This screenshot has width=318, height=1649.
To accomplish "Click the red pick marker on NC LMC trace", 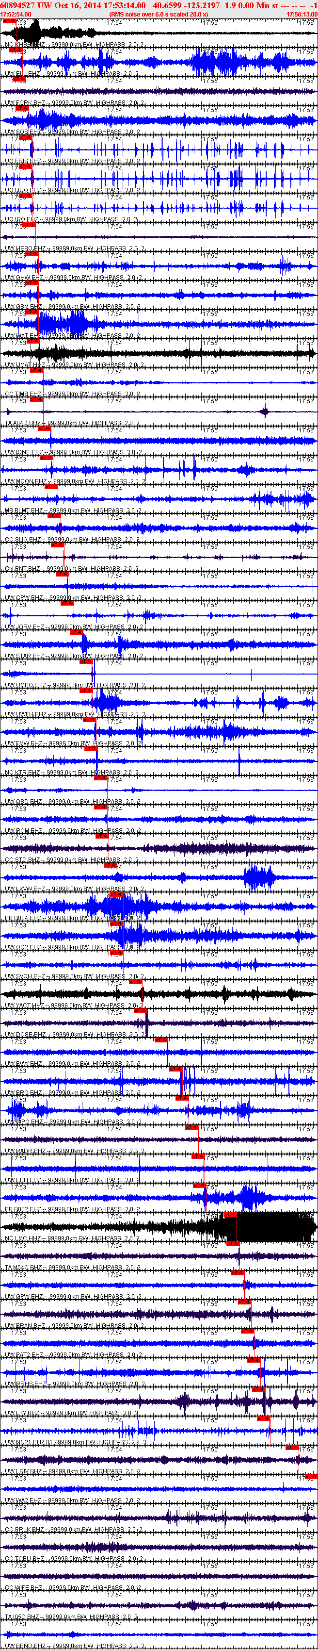I will click(x=230, y=1215).
